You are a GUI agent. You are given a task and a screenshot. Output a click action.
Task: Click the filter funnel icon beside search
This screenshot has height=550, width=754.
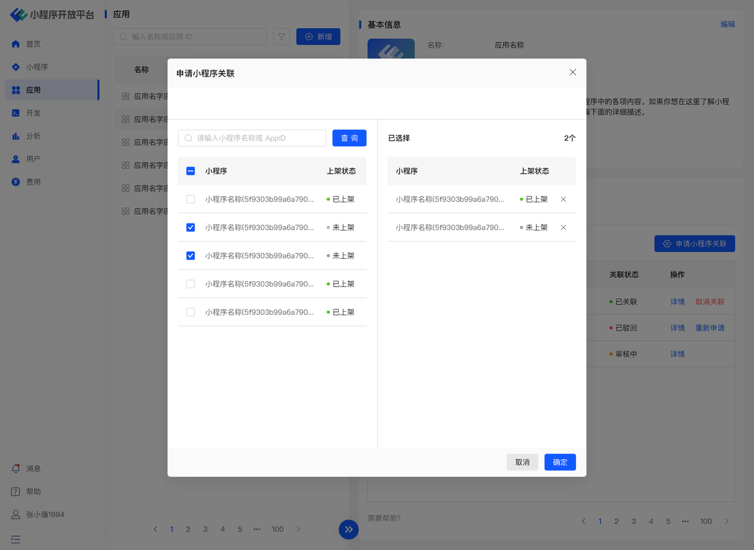click(x=282, y=37)
